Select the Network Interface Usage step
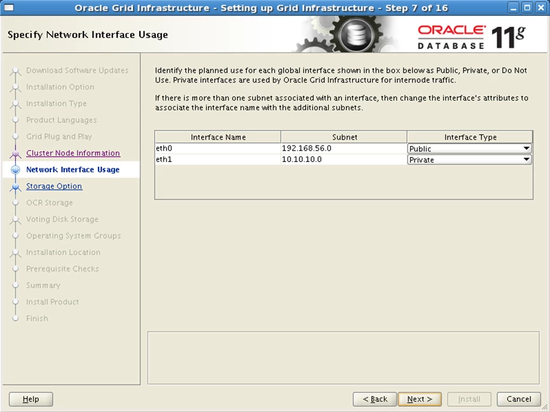 pos(72,170)
